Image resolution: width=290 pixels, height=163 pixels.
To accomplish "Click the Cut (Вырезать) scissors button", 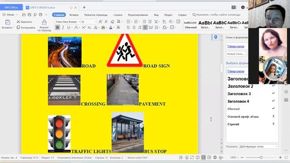I will (24, 22).
